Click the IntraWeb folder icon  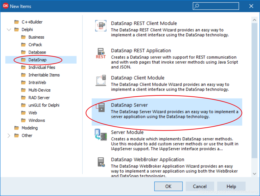tap(23, 82)
